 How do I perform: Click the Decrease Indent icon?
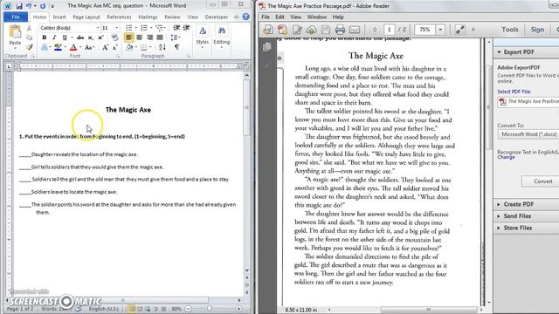[176, 28]
